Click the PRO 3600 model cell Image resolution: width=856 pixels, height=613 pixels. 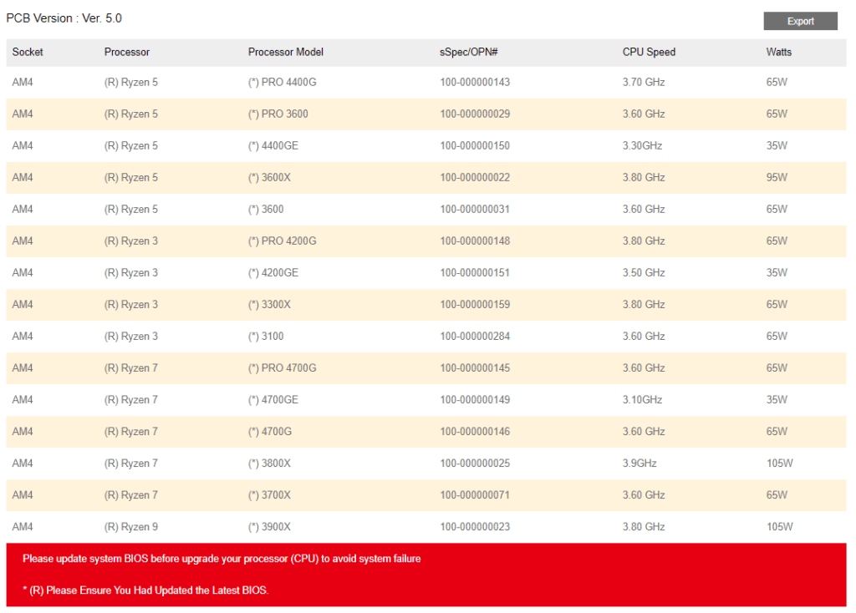pos(278,114)
